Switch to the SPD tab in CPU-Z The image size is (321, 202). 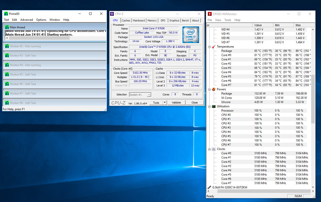(x=163, y=20)
